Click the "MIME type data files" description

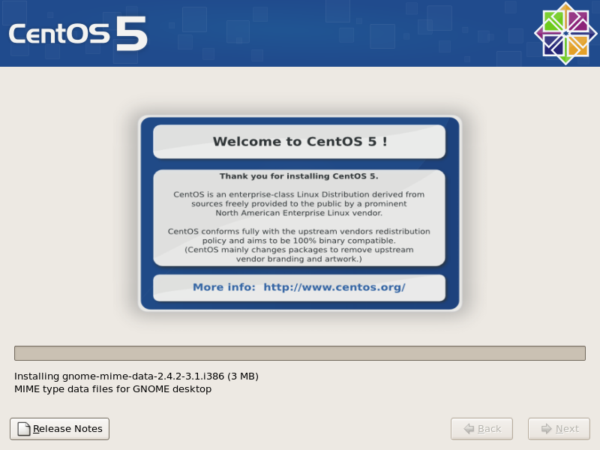tap(112, 388)
